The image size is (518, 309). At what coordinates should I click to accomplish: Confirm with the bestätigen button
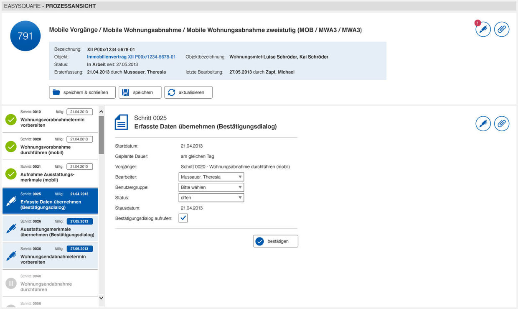point(275,241)
